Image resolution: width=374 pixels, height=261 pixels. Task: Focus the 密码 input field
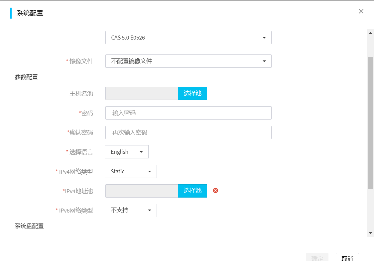(188, 113)
